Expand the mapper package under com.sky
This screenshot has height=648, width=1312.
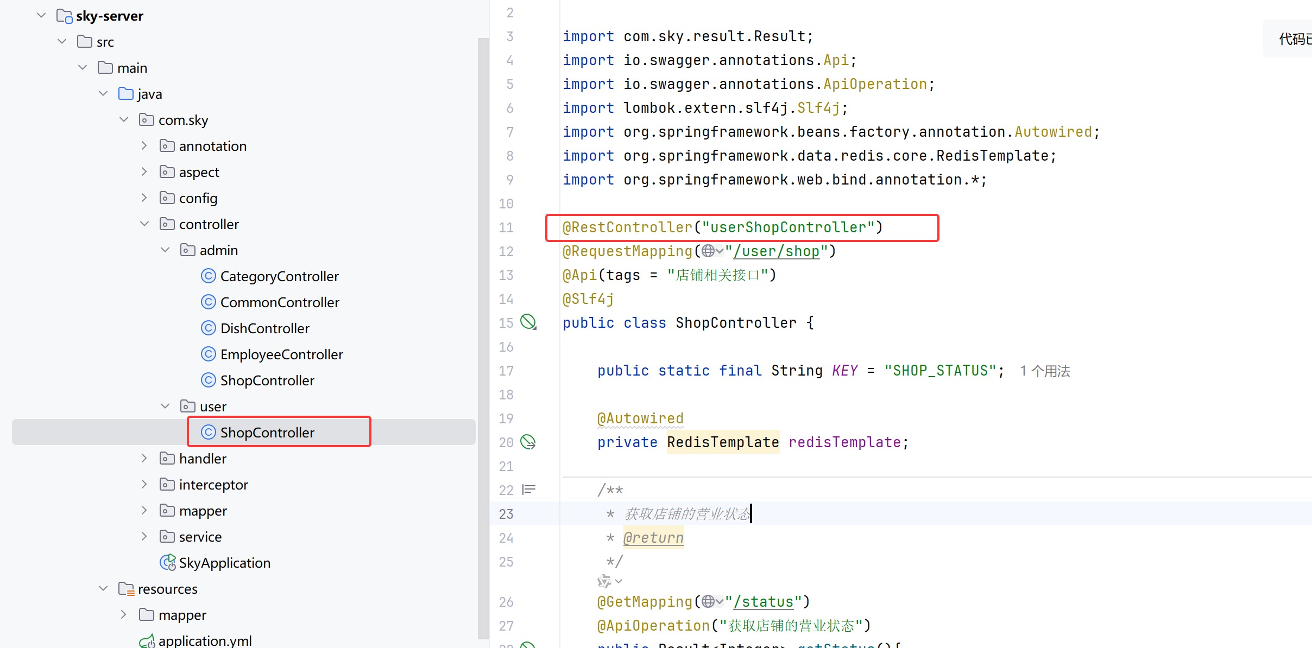pos(144,511)
